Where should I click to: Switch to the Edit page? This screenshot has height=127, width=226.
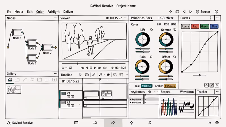coord(30,12)
